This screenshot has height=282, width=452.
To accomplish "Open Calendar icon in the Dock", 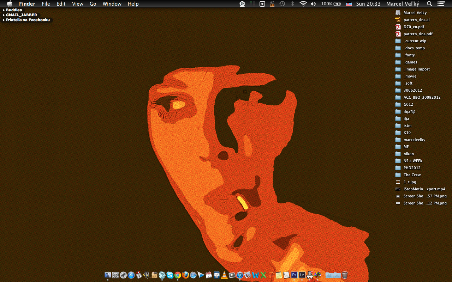I will click(209, 275).
